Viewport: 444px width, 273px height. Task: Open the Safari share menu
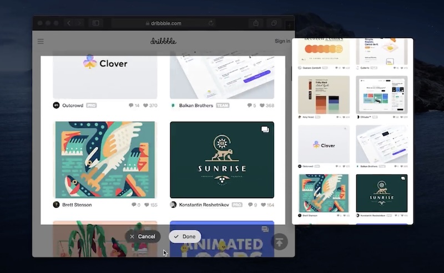pyautogui.click(x=256, y=23)
